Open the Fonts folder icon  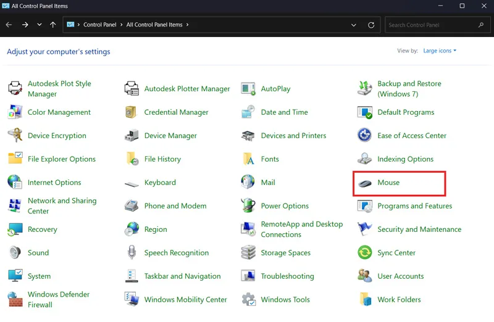pyautogui.click(x=248, y=159)
